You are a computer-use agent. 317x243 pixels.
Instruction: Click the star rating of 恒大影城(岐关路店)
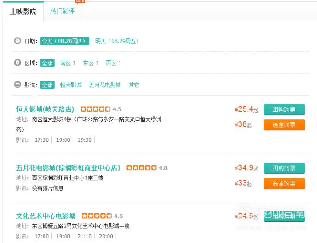[x=95, y=109]
